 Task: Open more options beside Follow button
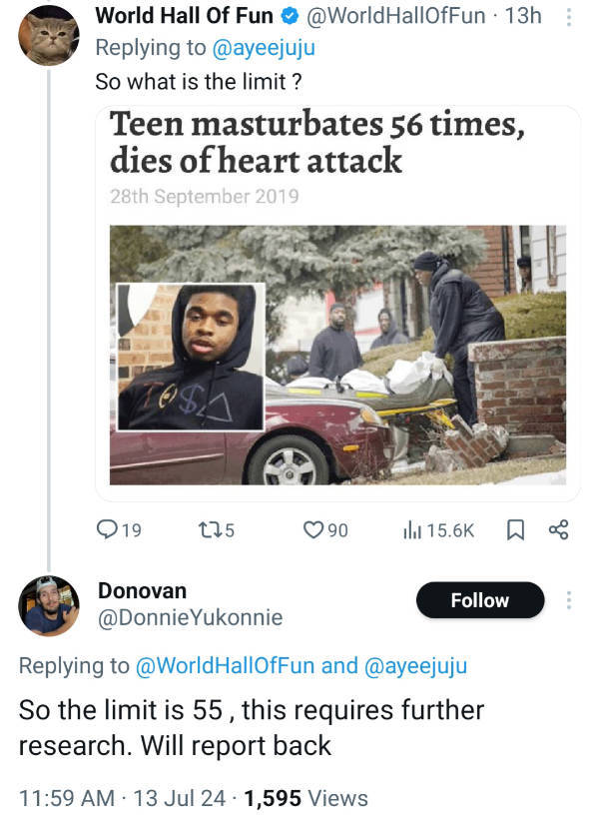pyautogui.click(x=569, y=600)
